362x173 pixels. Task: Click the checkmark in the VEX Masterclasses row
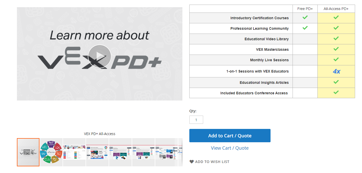[336, 49]
